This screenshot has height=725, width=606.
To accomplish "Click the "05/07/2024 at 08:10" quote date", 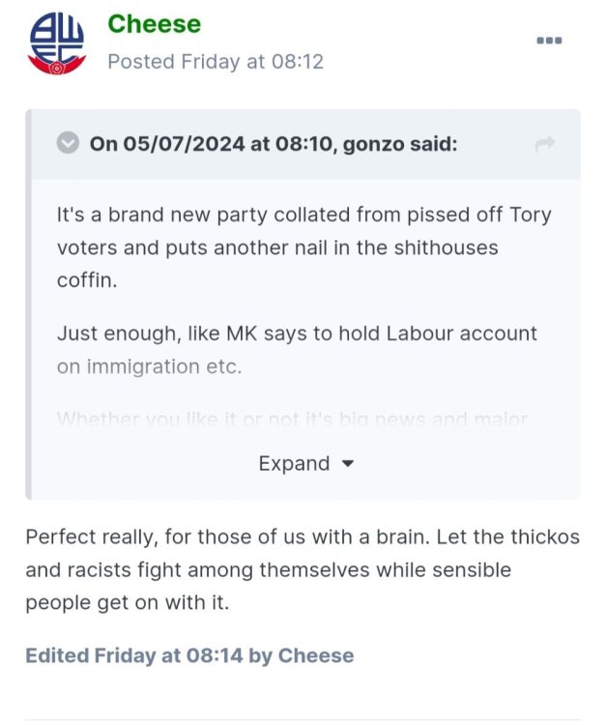I will point(207,144).
